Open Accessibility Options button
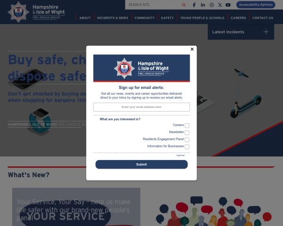 256,5
